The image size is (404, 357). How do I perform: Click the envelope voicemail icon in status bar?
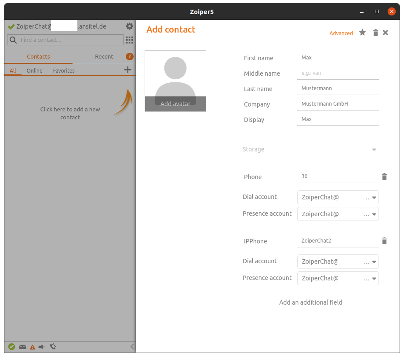tap(22, 347)
